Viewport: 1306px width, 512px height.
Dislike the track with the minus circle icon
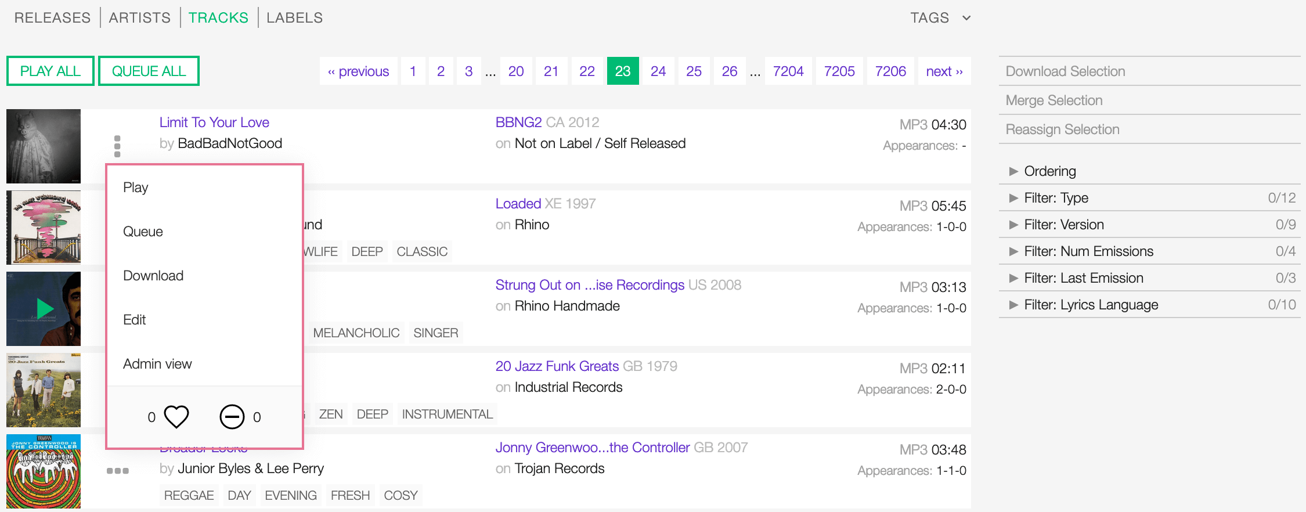coord(232,417)
